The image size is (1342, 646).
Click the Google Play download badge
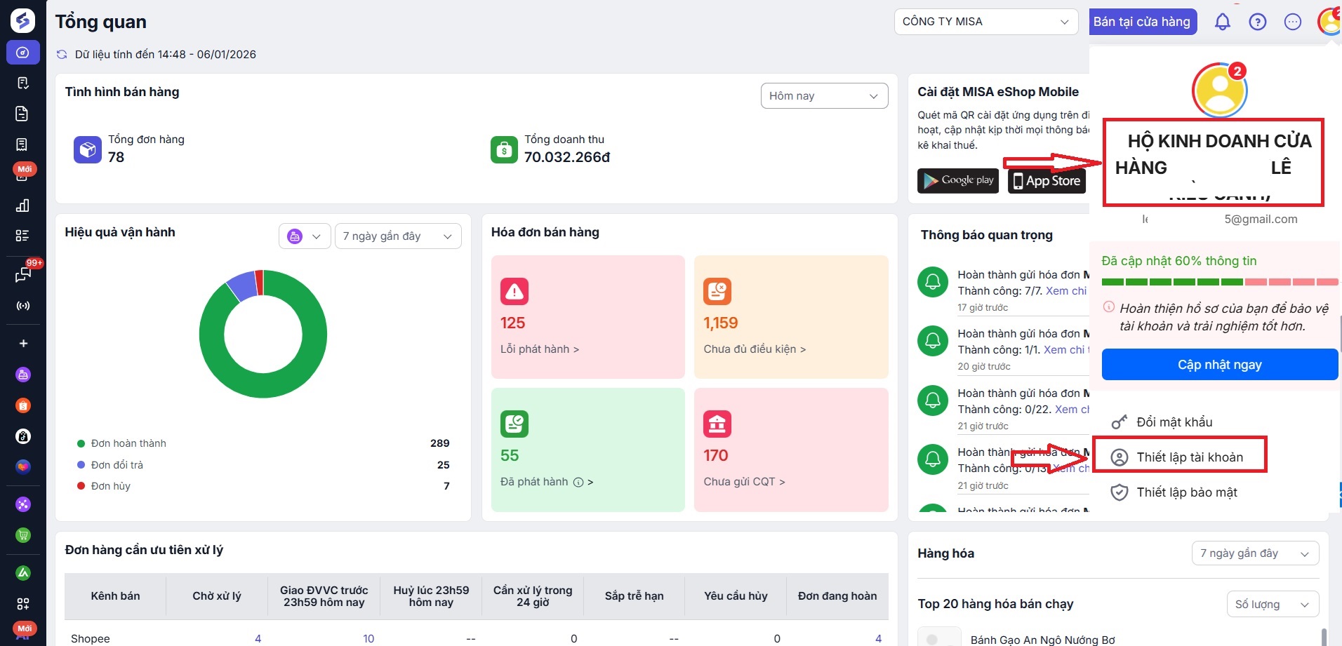[957, 181]
